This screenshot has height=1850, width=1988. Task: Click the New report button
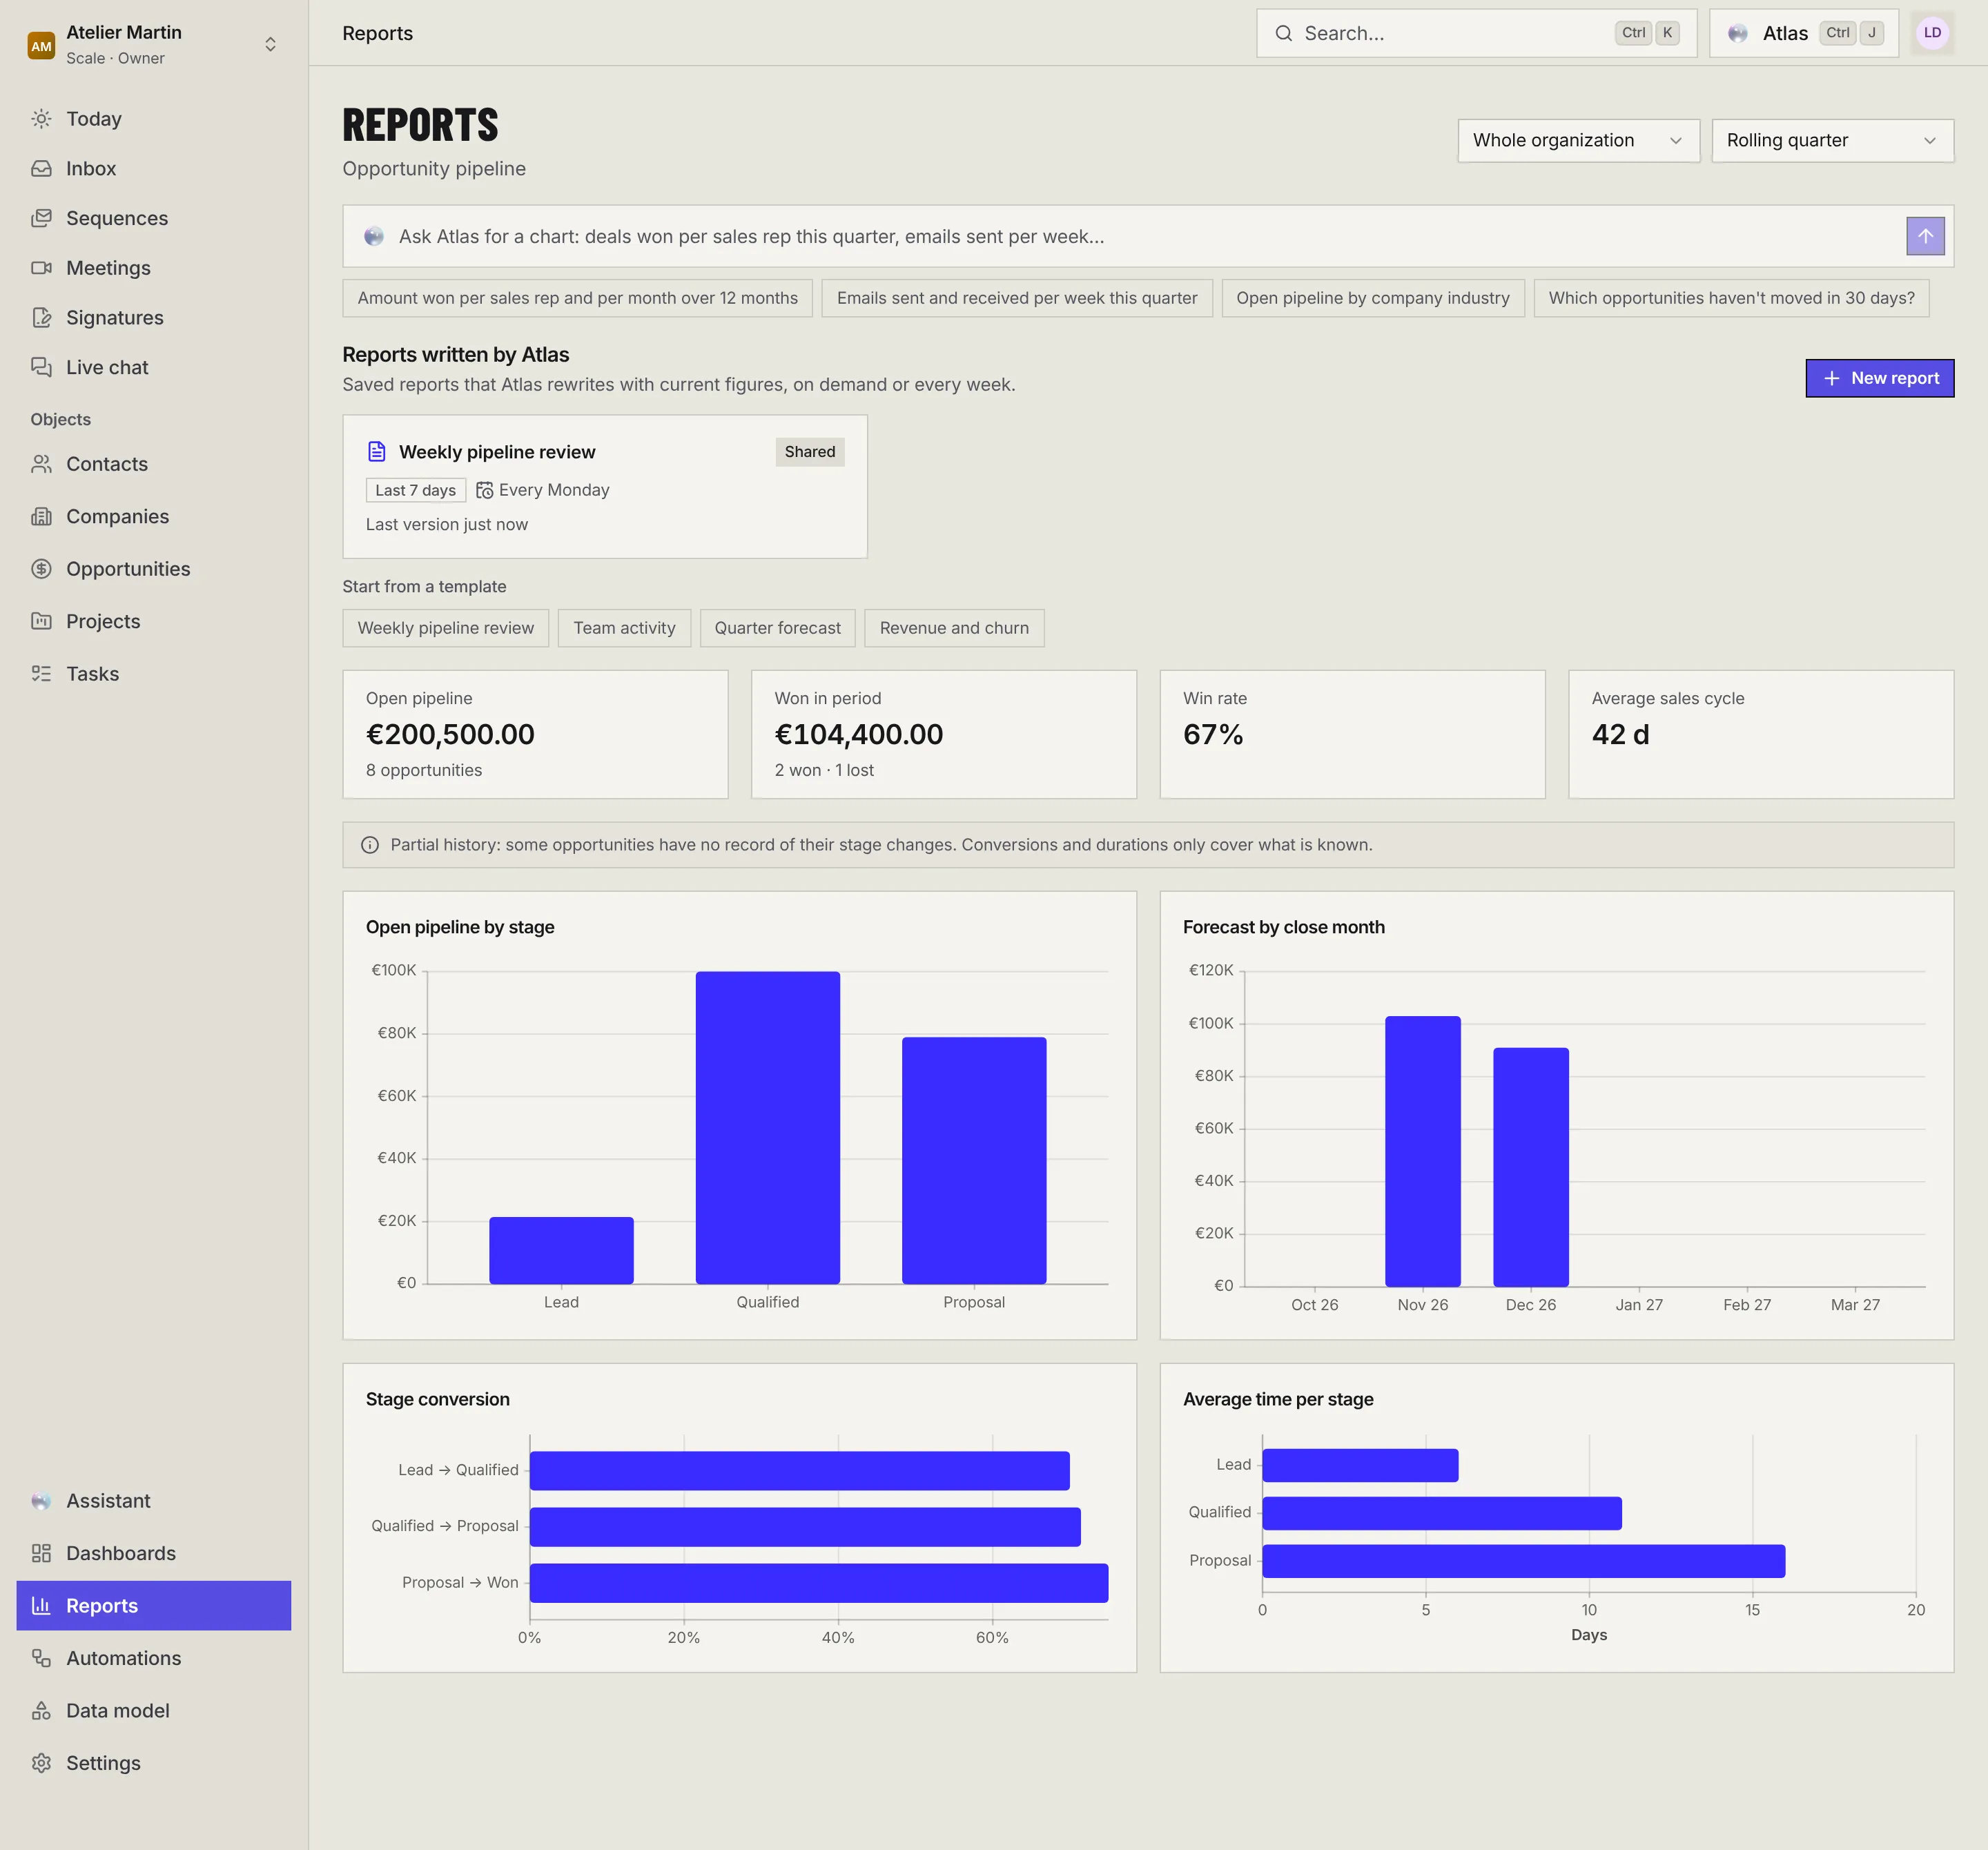tap(1879, 378)
